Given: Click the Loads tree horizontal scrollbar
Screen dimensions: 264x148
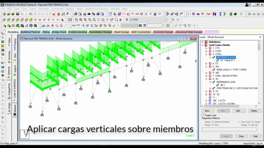Looking at the screenshot, I should pyautogui.click(x=229, y=106).
